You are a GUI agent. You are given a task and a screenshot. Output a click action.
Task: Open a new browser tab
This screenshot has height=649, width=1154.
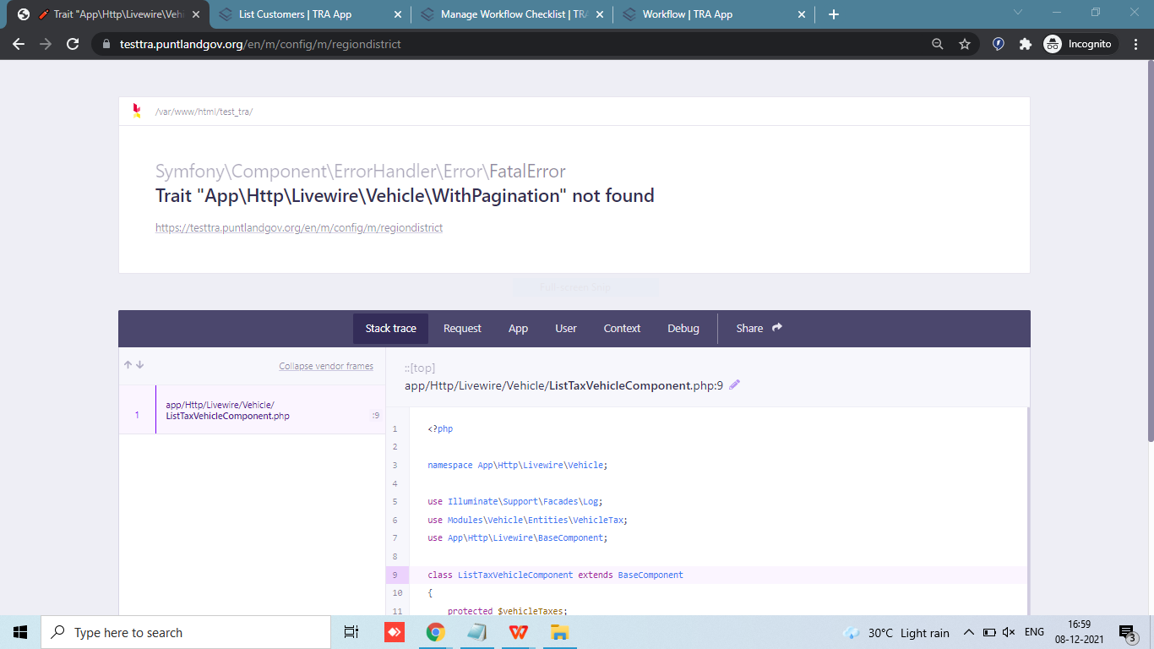tap(834, 14)
